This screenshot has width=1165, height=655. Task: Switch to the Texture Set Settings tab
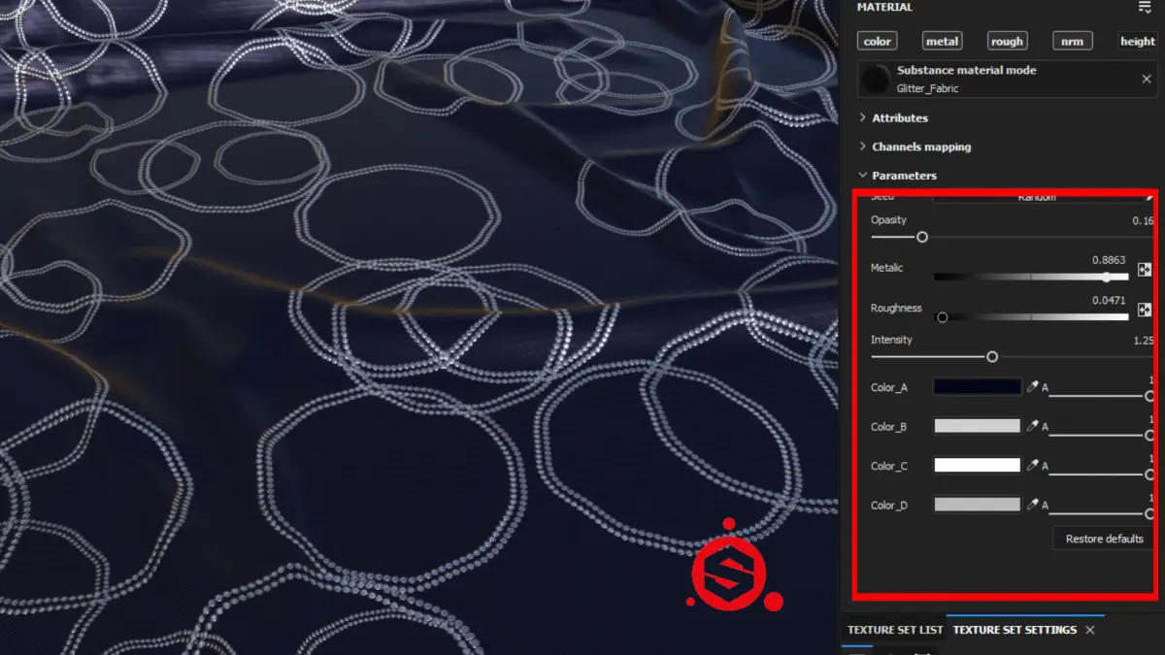click(1015, 630)
